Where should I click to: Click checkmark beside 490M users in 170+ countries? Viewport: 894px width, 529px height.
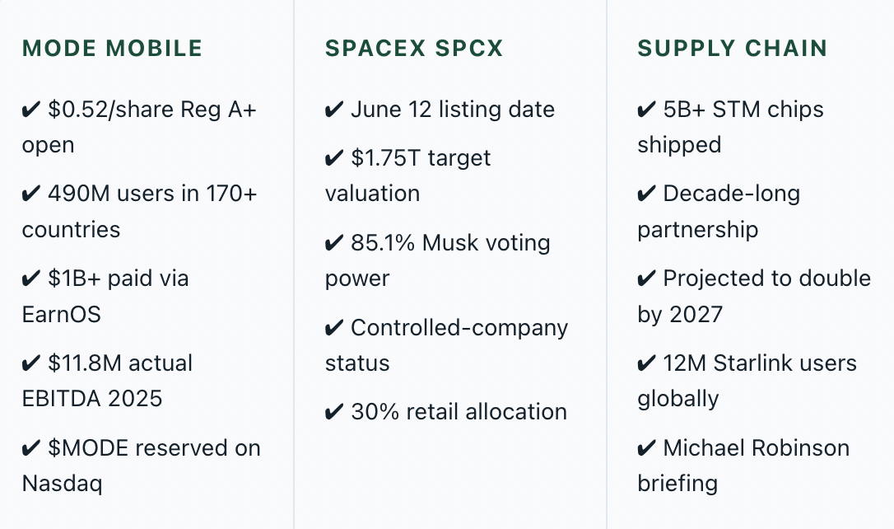click(30, 194)
